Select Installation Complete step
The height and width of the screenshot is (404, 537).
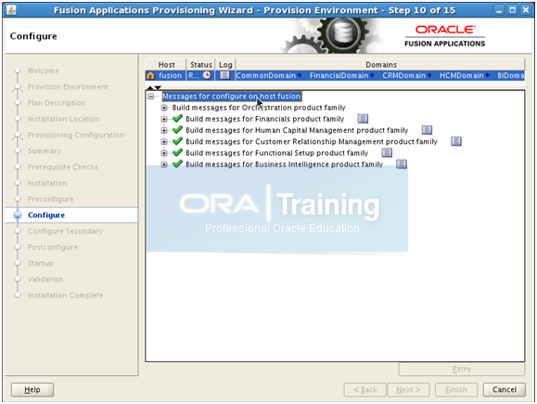(65, 295)
